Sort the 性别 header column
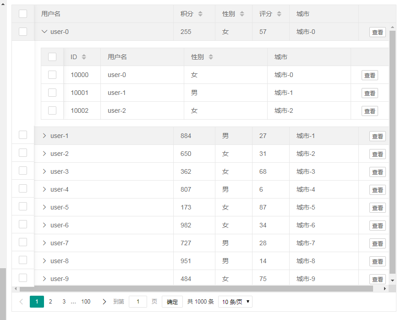401x320 pixels. point(242,14)
